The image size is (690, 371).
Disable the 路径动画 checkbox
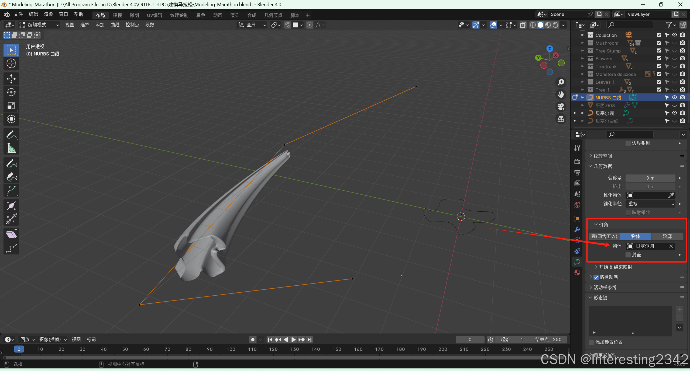[x=596, y=277]
